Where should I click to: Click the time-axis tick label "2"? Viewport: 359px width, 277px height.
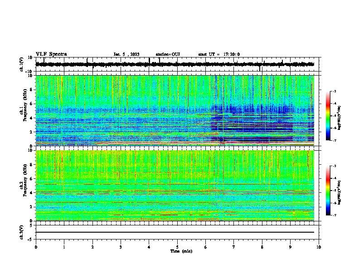pyautogui.click(x=92, y=247)
